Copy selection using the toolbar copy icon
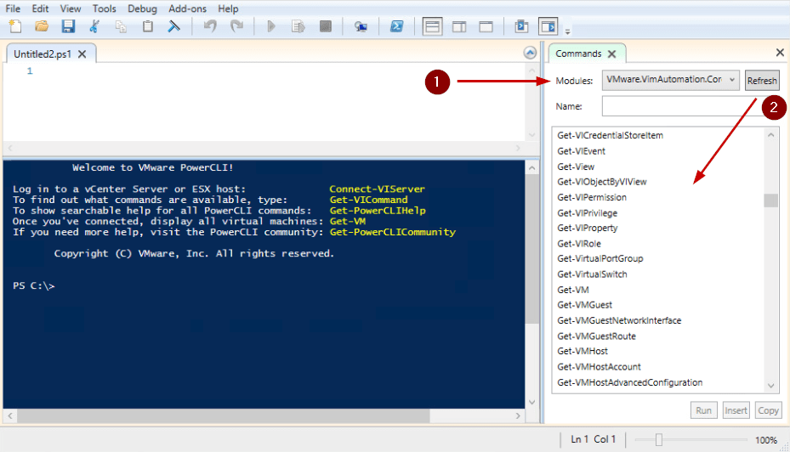The image size is (790, 452). (x=121, y=26)
